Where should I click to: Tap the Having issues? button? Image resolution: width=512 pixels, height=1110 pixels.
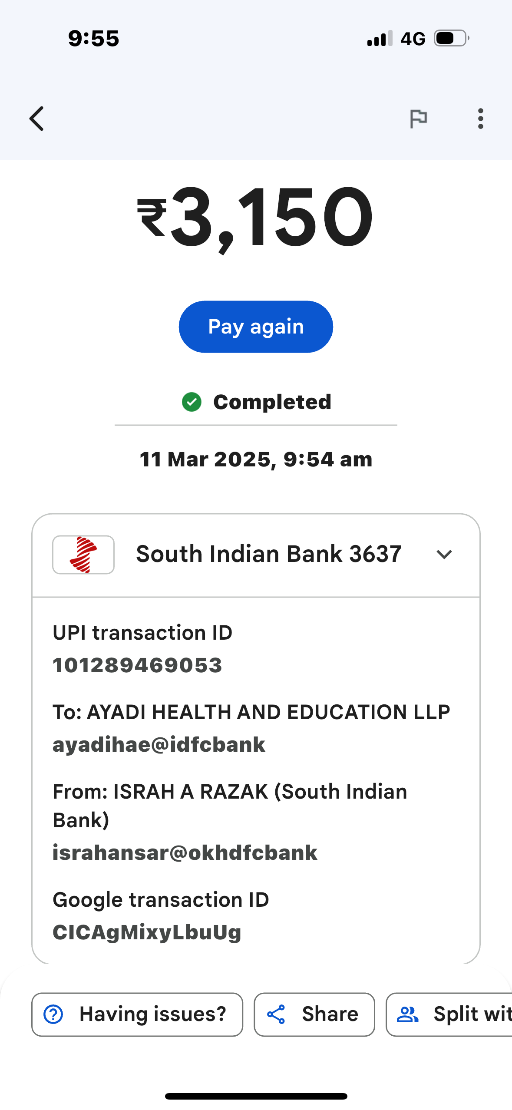137,1014
